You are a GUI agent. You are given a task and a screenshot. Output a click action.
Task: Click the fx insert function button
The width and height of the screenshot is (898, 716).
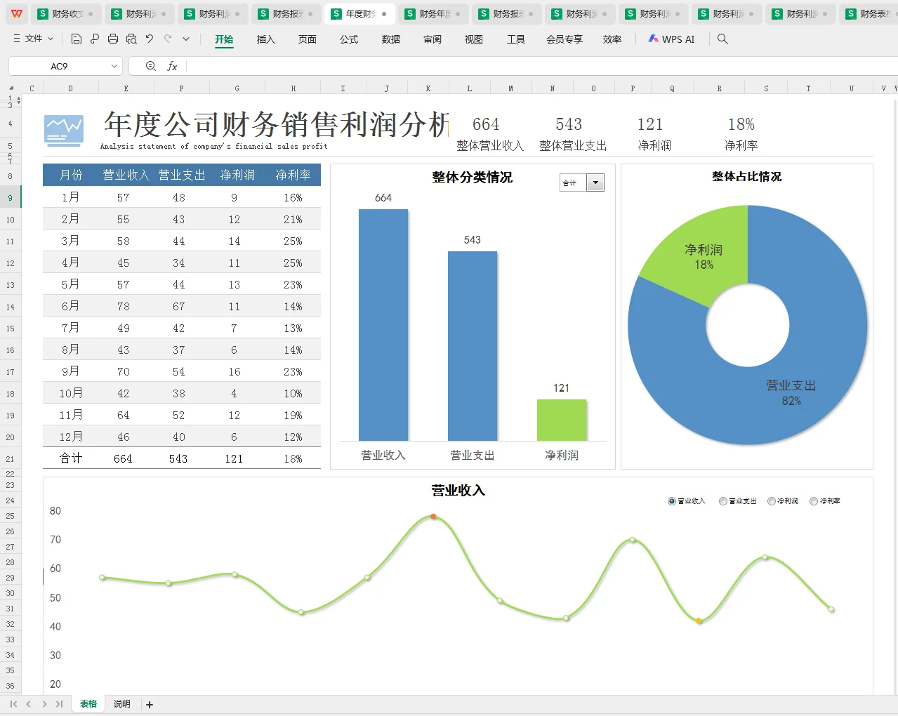tap(172, 65)
